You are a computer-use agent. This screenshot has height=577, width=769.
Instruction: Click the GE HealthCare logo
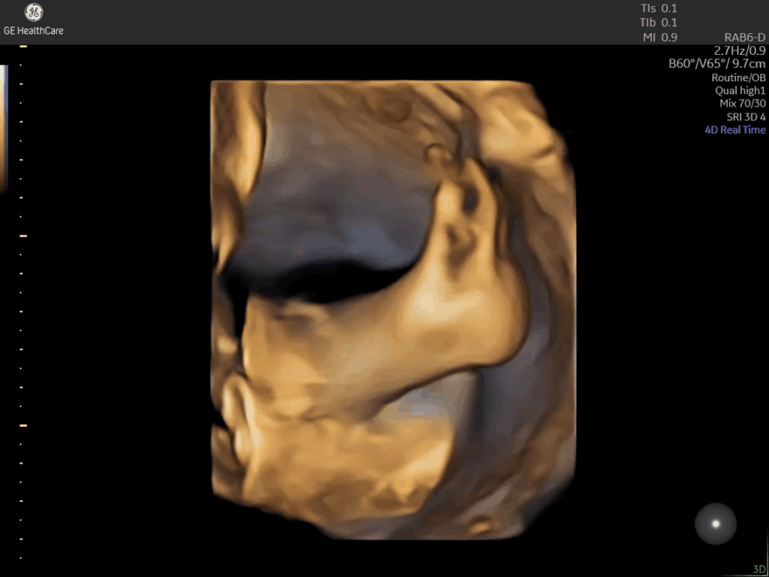pos(33,20)
